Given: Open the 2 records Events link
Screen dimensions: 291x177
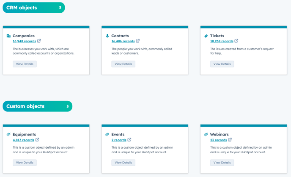Looking at the screenshot, I should pyautogui.click(x=119, y=140).
